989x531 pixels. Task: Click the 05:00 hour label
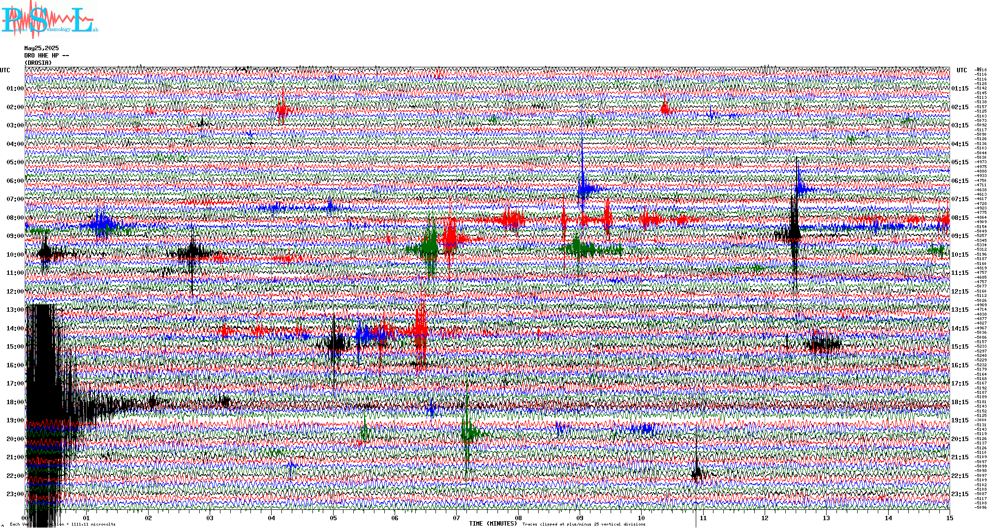(x=15, y=162)
